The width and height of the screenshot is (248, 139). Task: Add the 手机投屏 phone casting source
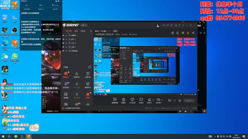(132, 101)
